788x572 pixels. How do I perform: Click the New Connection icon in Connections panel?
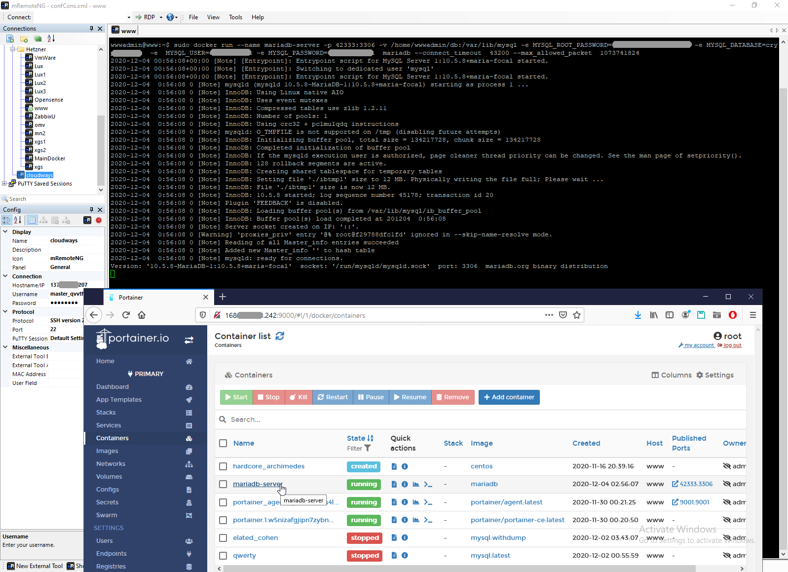coord(10,38)
